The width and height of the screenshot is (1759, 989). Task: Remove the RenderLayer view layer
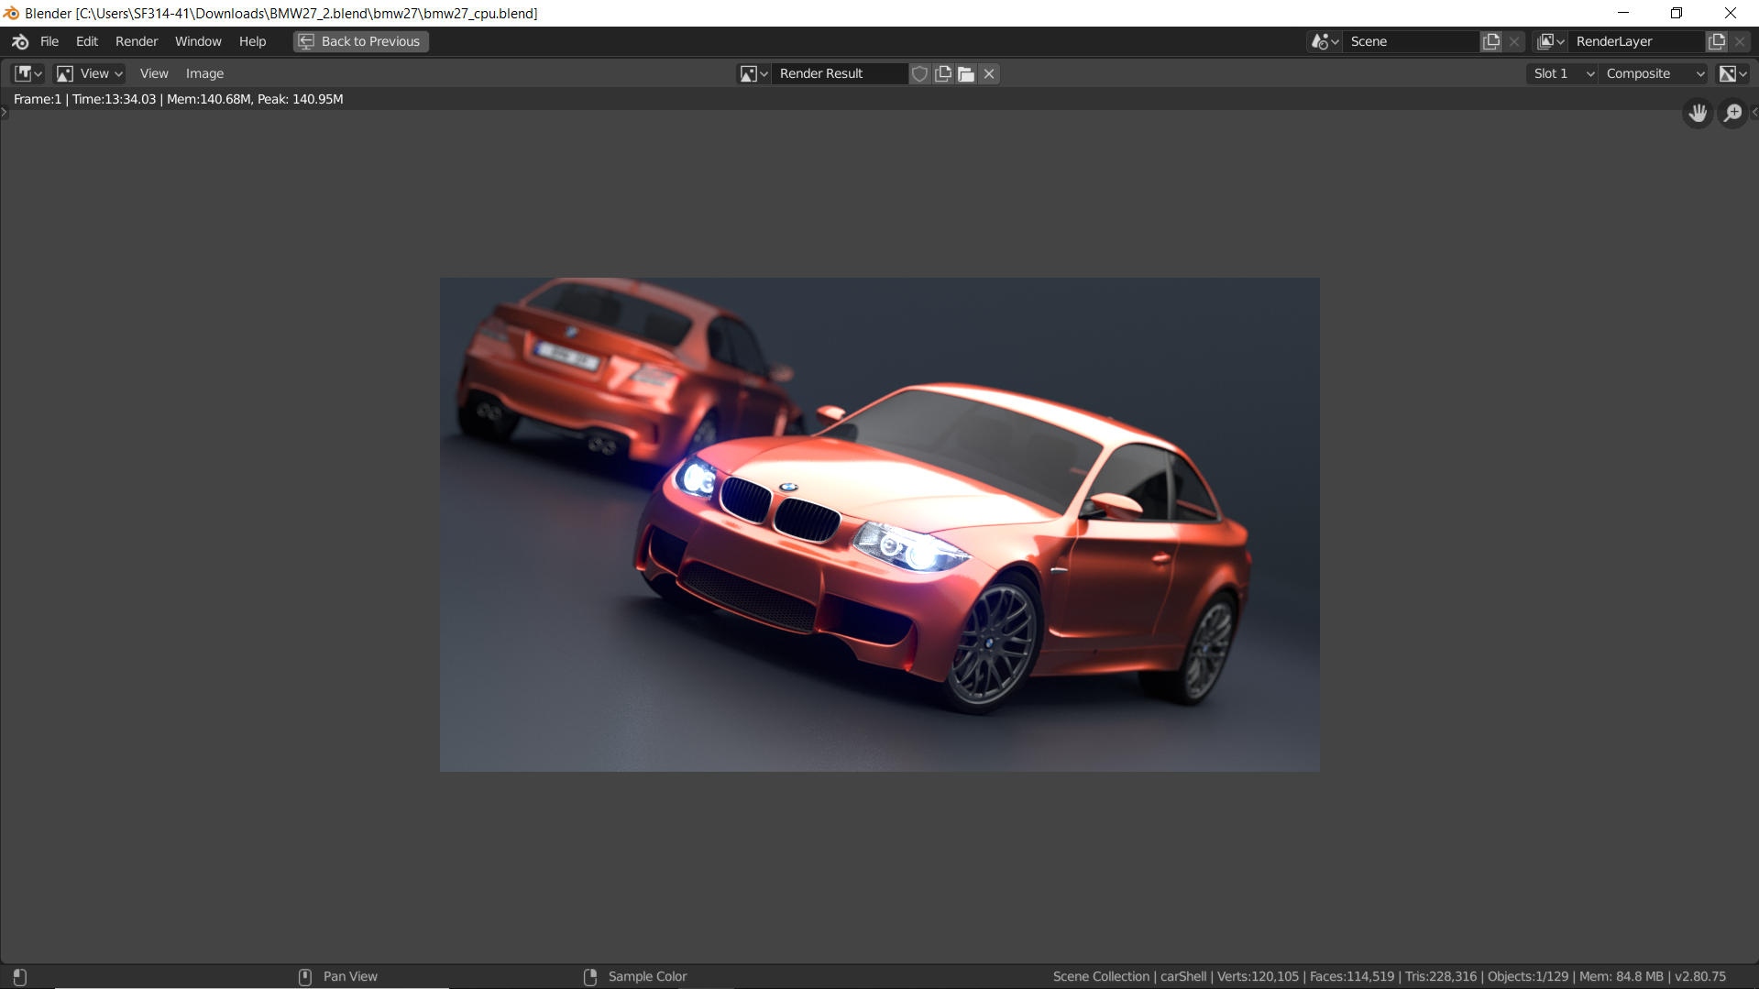[1740, 41]
